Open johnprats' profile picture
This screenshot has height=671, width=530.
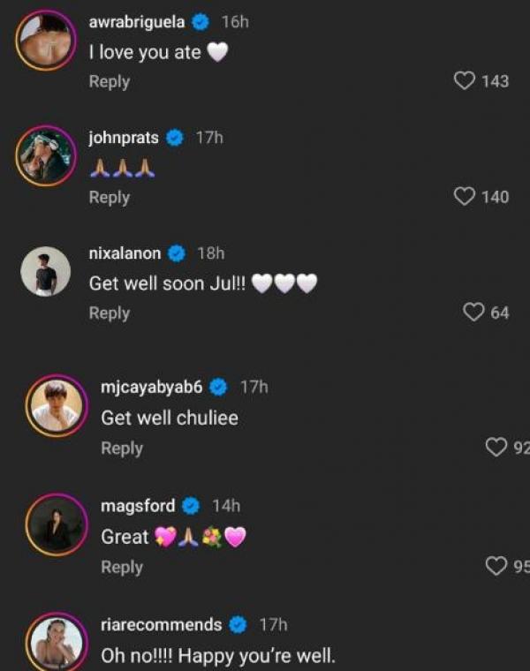[44, 155]
